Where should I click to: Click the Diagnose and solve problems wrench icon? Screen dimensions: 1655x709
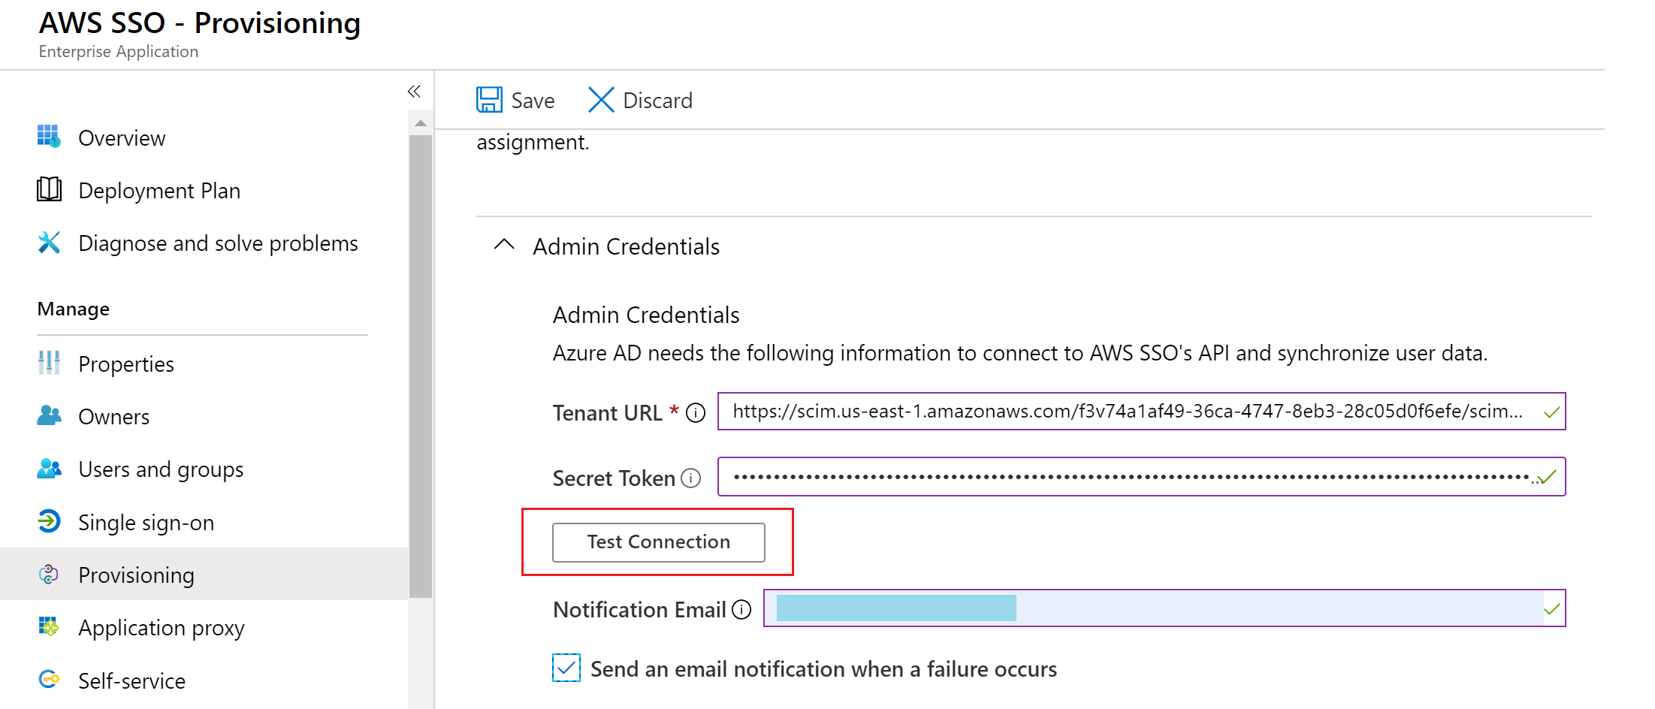coord(49,243)
